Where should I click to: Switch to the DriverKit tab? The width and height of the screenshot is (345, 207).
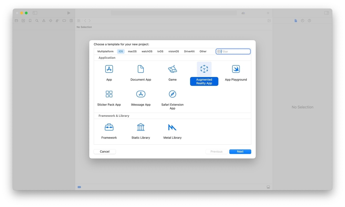point(189,51)
